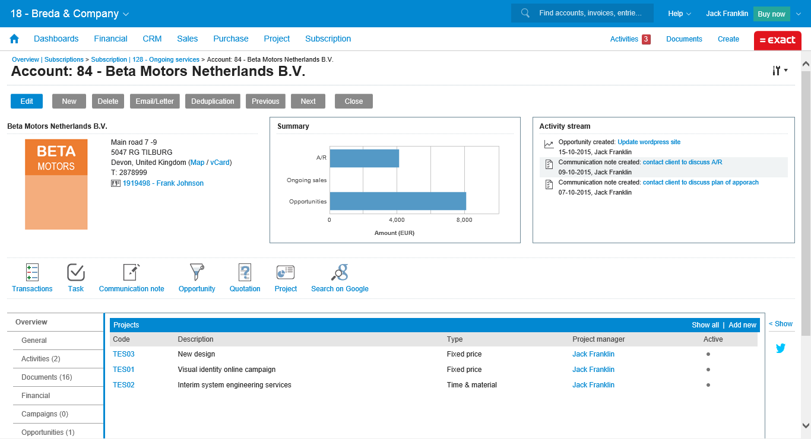This screenshot has height=439, width=811.
Task: Click Show all in Projects header
Action: (705, 325)
